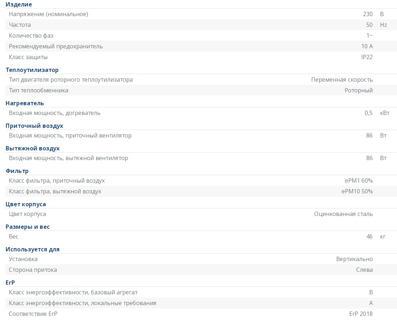The width and height of the screenshot is (397, 323).
Task: Click the ePM10 50% filter class value
Action: click(x=357, y=192)
